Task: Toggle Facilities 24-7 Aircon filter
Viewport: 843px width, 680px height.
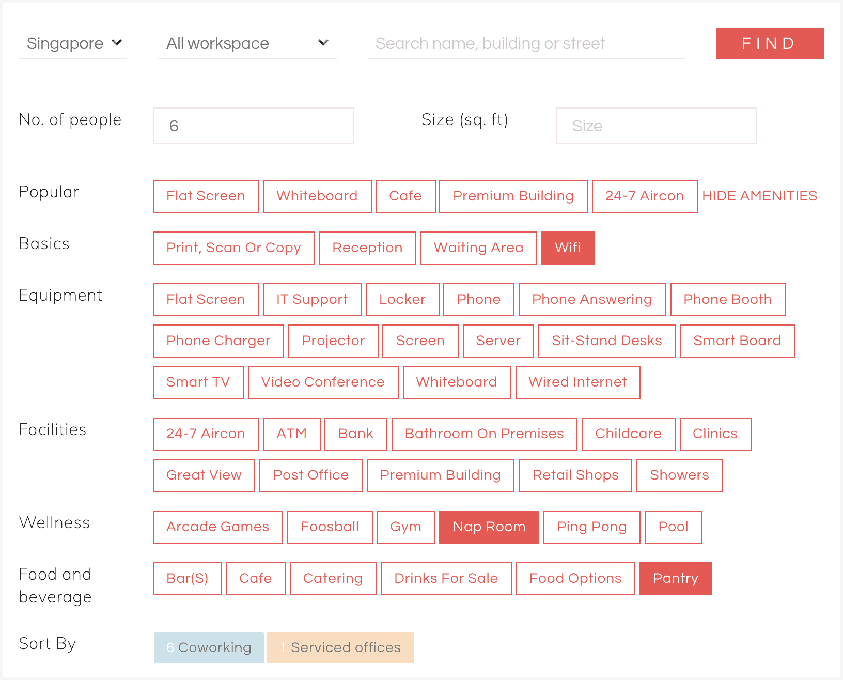Action: pos(206,434)
